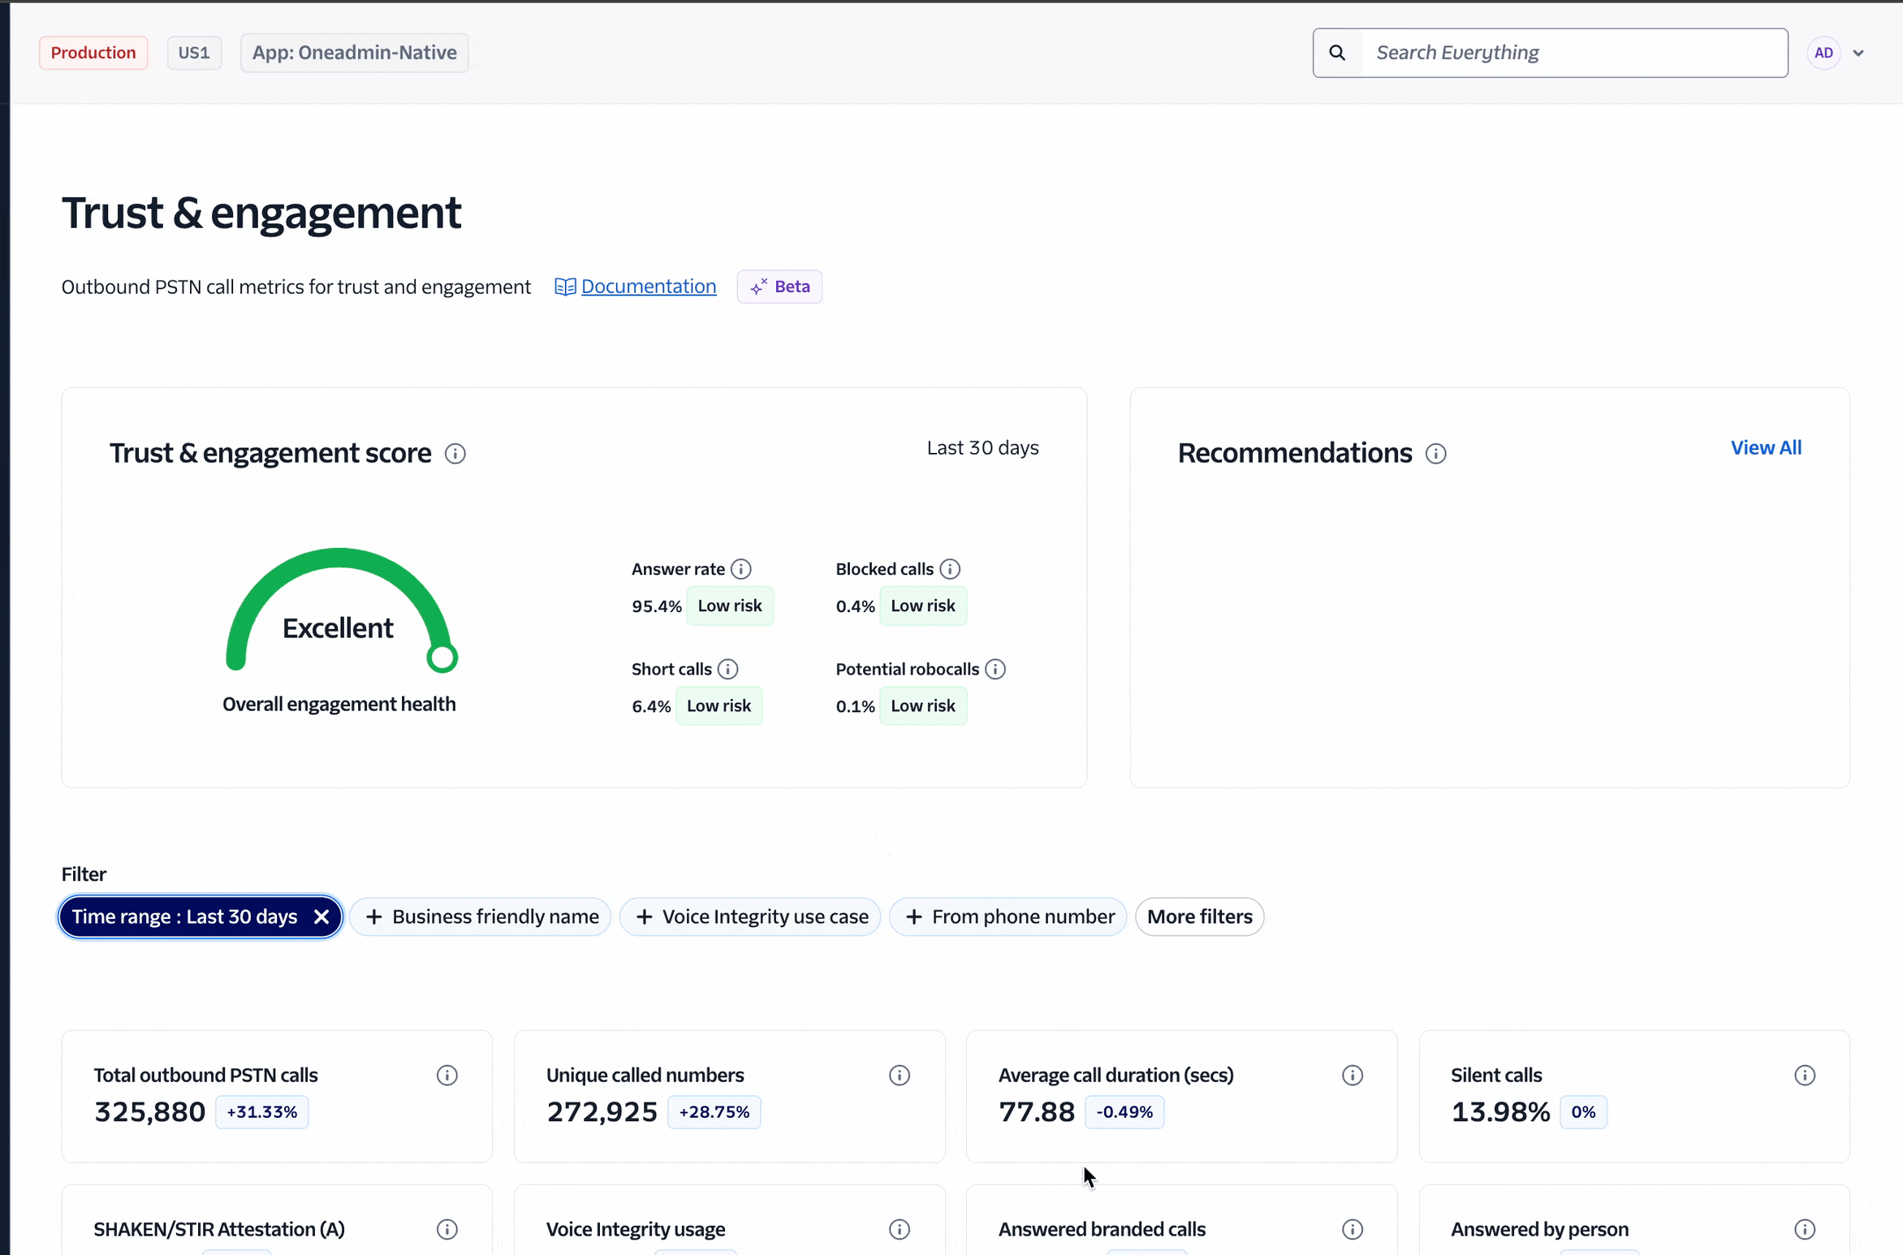Click the Production environment tag

coord(93,53)
